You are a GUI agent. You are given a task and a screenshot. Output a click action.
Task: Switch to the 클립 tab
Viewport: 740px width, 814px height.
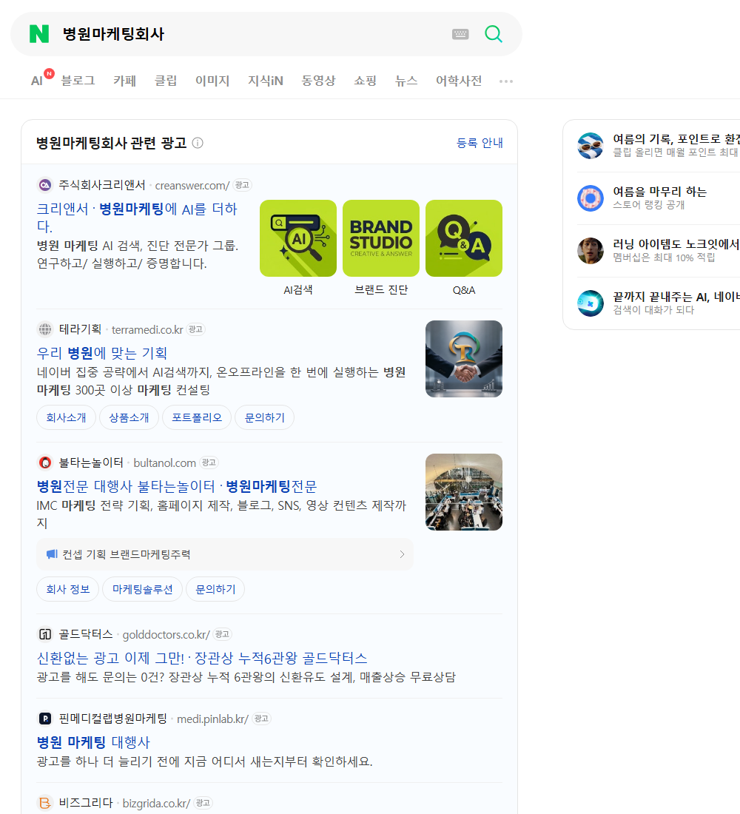coord(166,81)
